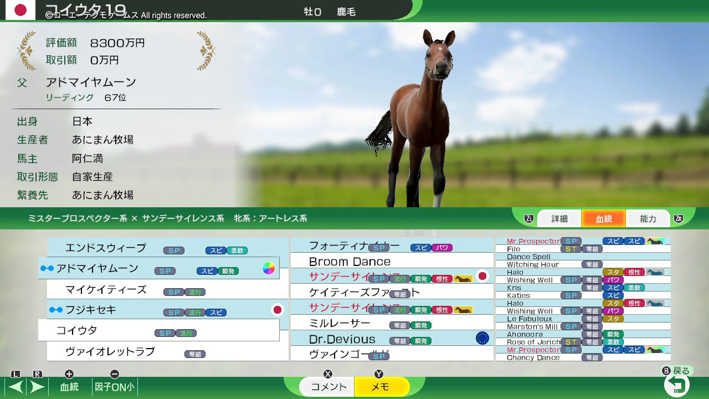Select ヴァイオレットラブ in the pedigree
The image size is (709, 399).
coord(168,351)
